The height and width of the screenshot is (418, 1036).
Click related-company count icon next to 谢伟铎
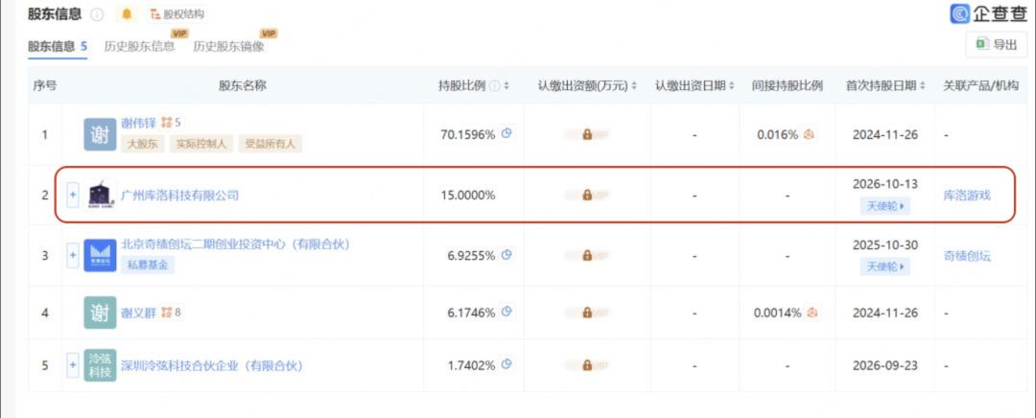[x=171, y=122]
